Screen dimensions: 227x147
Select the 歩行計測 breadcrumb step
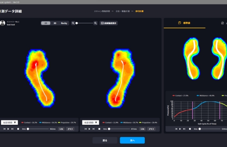pos(139,11)
